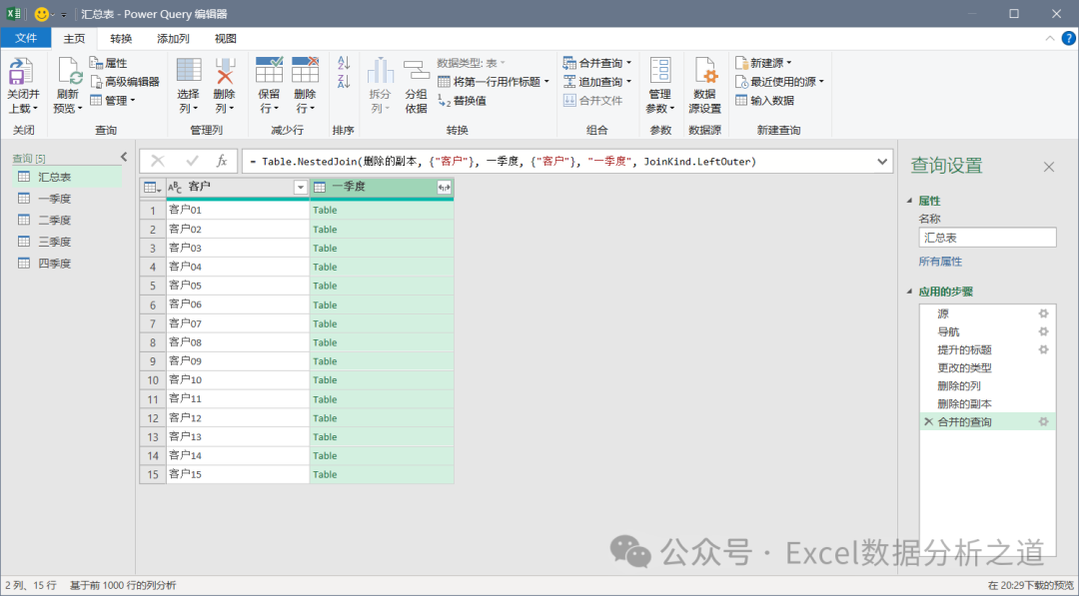Click the 选择列 choose columns icon
1079x596 pixels.
[189, 71]
